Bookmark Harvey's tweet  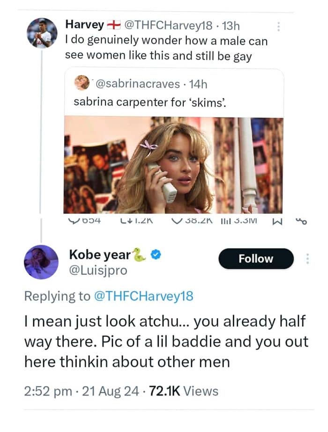[x=277, y=222]
